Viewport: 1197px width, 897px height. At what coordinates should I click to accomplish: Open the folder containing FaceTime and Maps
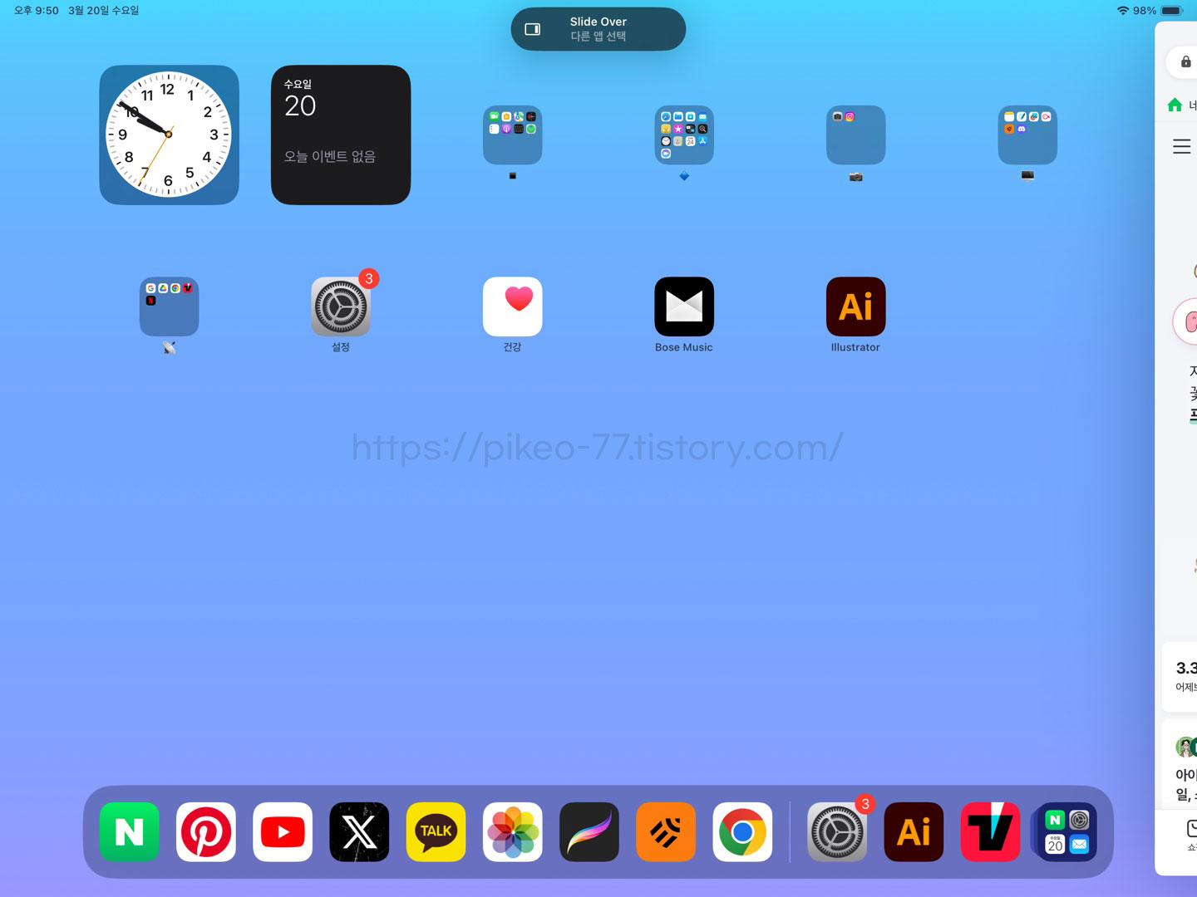513,135
